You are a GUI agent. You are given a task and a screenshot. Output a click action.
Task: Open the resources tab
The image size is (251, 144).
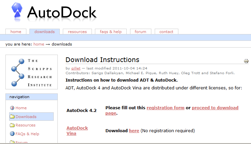click(x=77, y=32)
